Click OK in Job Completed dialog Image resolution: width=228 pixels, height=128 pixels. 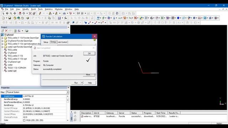(x=89, y=53)
